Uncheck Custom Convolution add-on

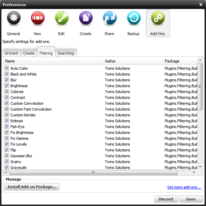pos(7,103)
